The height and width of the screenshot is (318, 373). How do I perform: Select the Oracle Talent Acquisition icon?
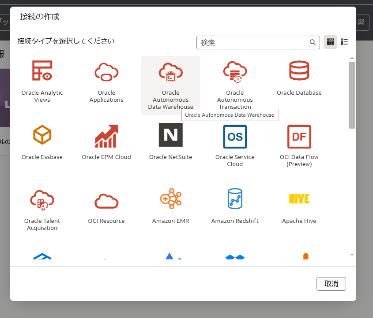(x=42, y=200)
